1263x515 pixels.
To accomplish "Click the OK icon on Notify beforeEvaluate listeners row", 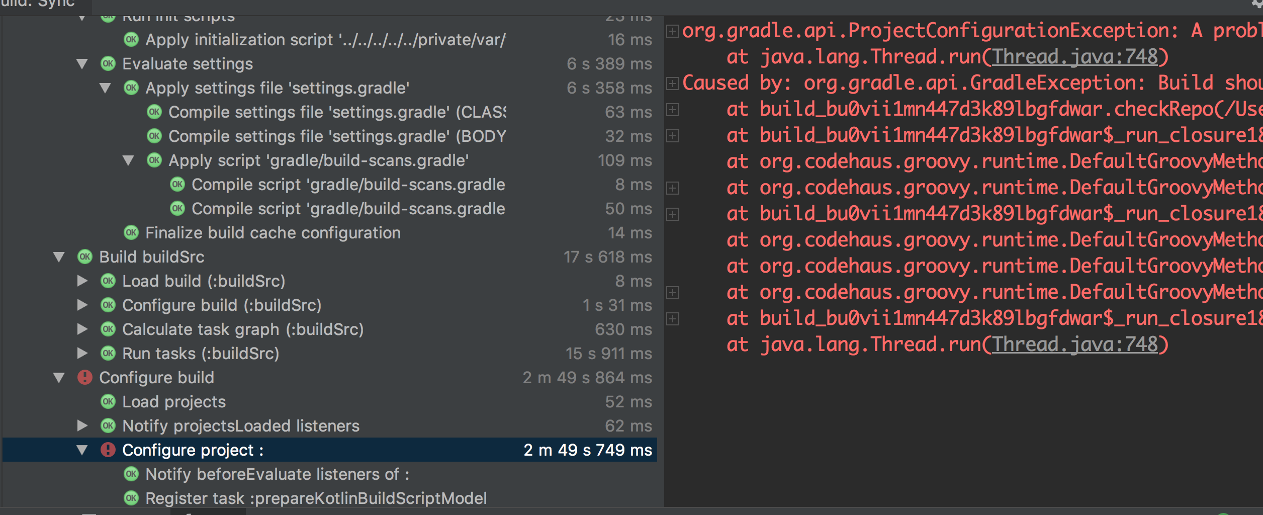I will (131, 474).
